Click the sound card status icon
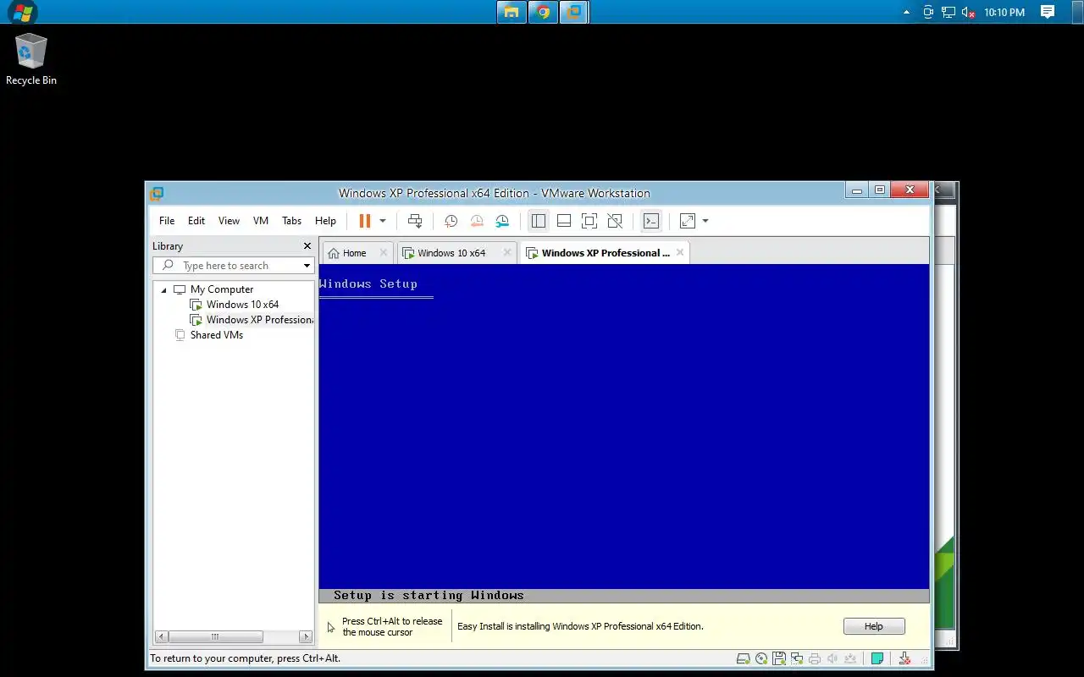Image resolution: width=1084 pixels, height=677 pixels. [x=832, y=658]
